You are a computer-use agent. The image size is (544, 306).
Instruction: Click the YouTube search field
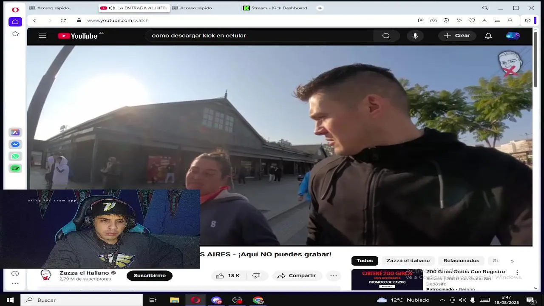(258, 36)
